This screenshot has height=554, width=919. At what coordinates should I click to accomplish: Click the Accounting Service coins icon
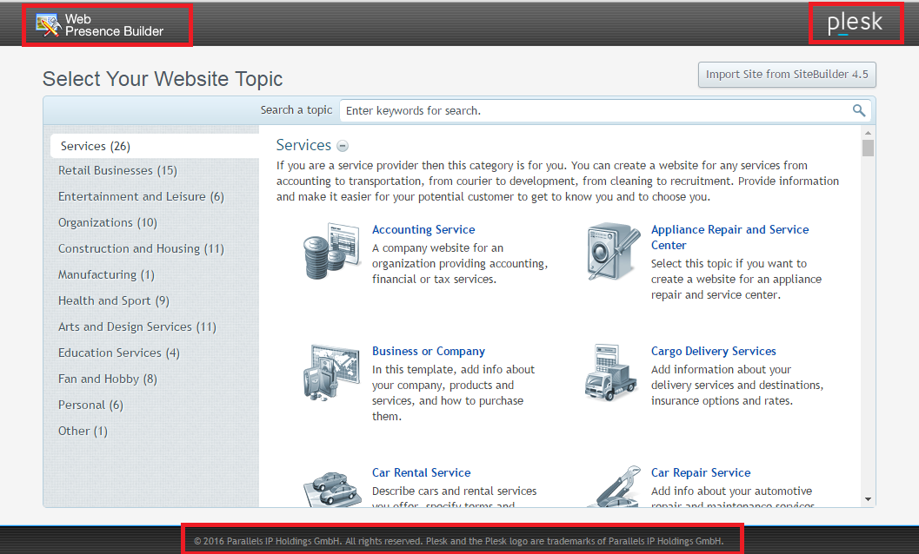coord(331,252)
